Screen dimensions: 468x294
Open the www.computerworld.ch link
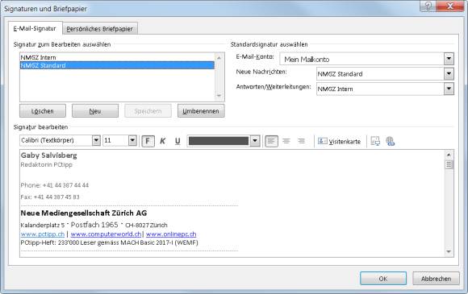point(106,234)
